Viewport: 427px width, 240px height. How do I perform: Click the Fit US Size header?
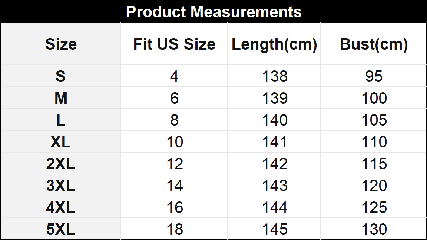174,44
